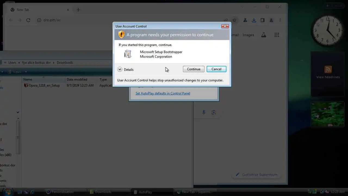
Task: Click the site info icon in address bar
Action: [39, 20]
